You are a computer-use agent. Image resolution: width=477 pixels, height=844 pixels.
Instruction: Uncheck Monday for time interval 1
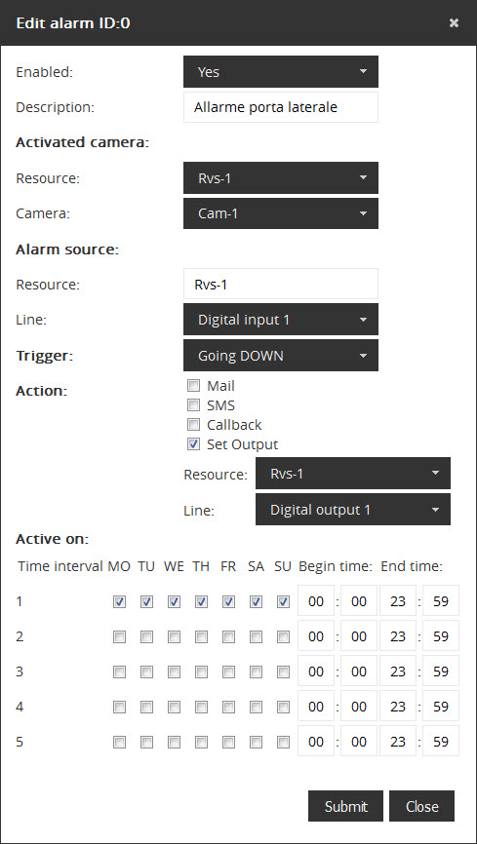(119, 601)
